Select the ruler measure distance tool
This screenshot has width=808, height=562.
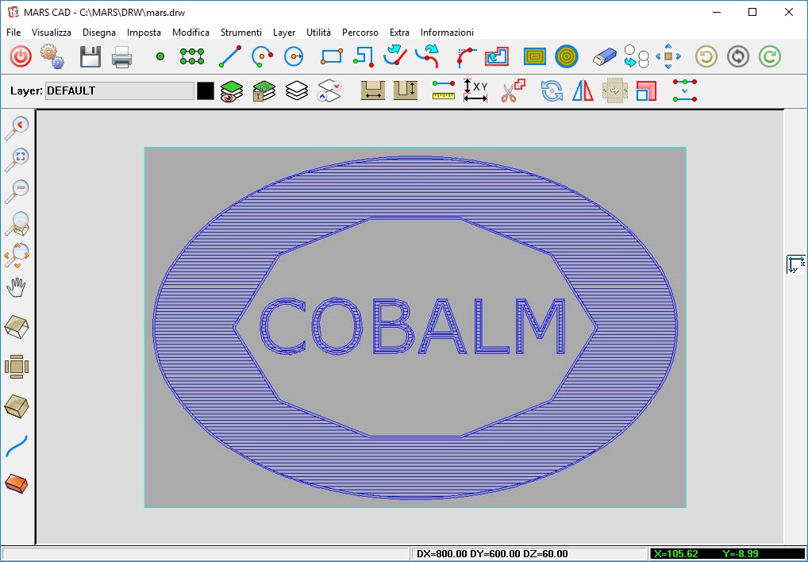pos(443,90)
